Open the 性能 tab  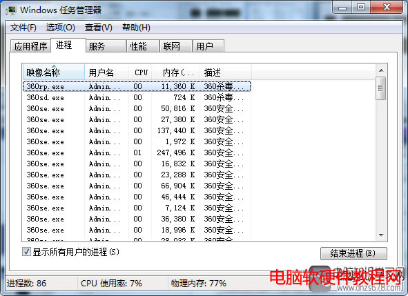(x=143, y=46)
